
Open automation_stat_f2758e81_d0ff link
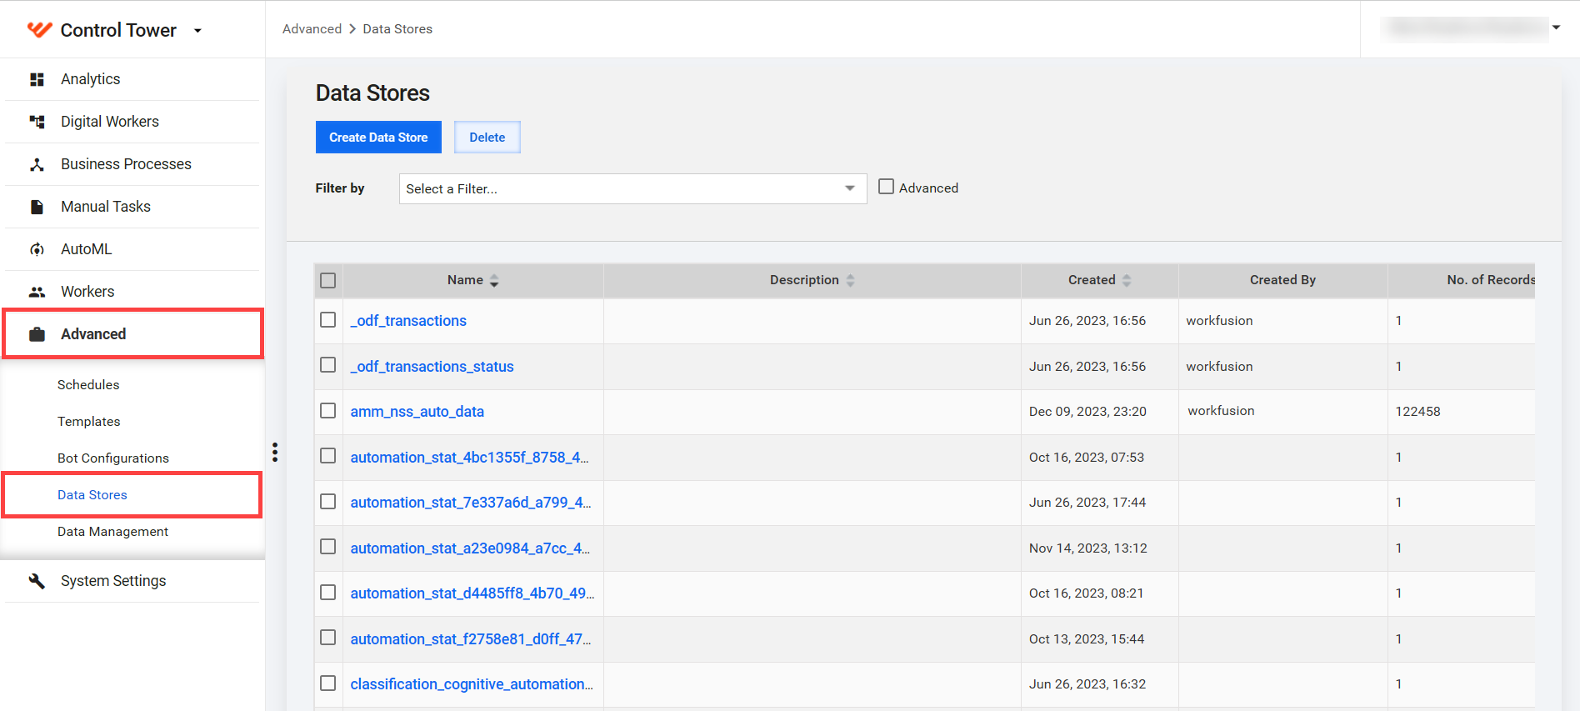click(471, 639)
